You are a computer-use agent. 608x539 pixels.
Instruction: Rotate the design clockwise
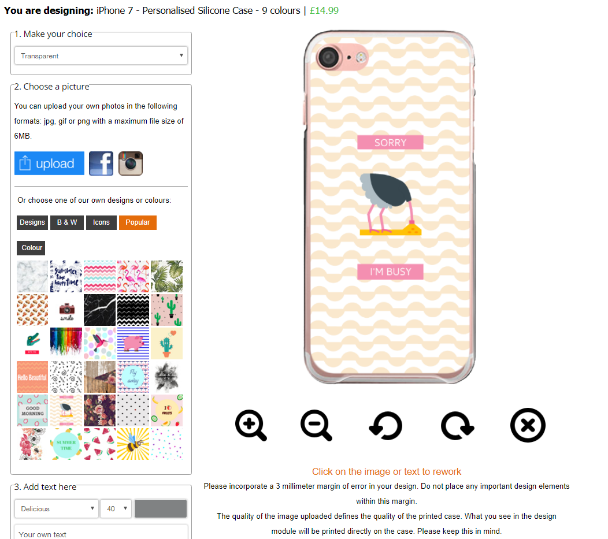coord(458,425)
